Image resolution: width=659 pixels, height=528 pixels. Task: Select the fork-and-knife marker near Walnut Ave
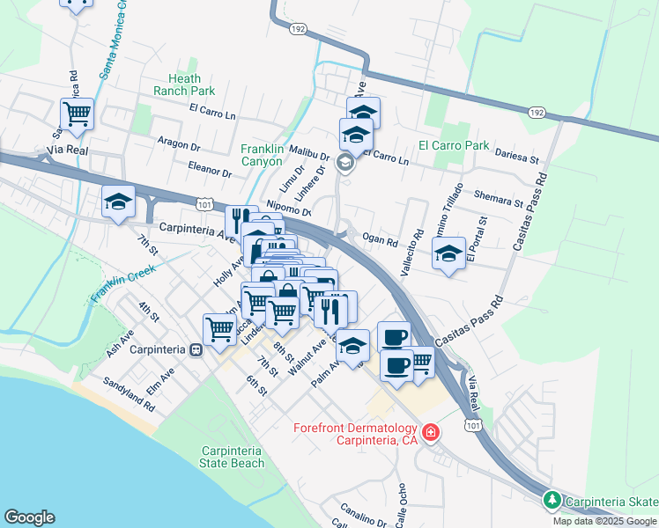click(x=330, y=313)
